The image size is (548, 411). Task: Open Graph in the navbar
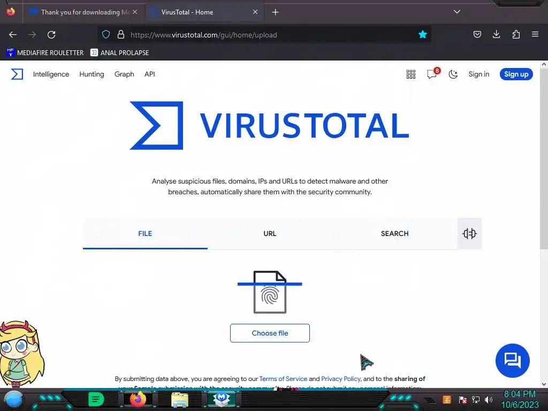tap(124, 74)
